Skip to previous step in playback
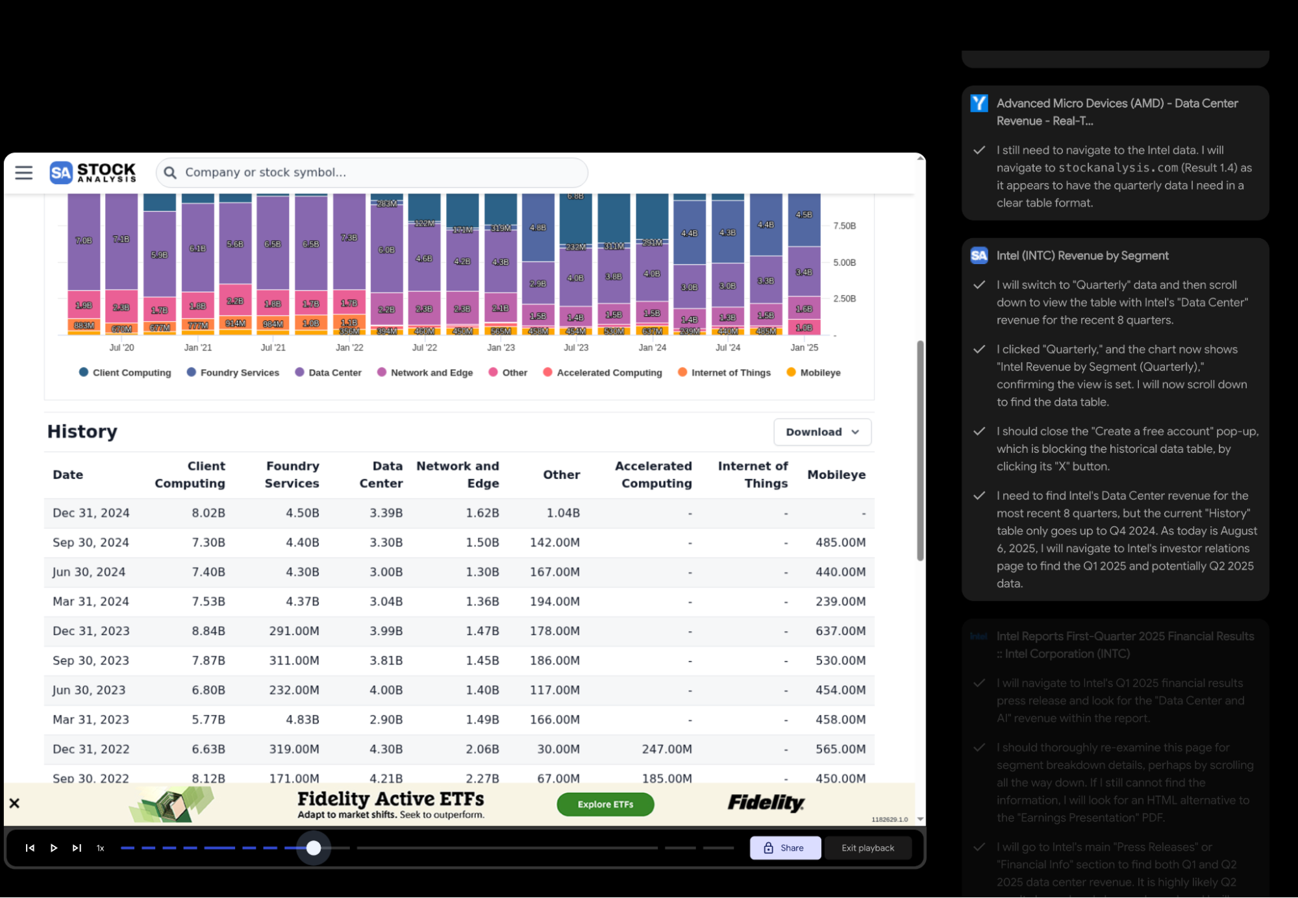Image resolution: width=1298 pixels, height=898 pixels. tap(30, 848)
